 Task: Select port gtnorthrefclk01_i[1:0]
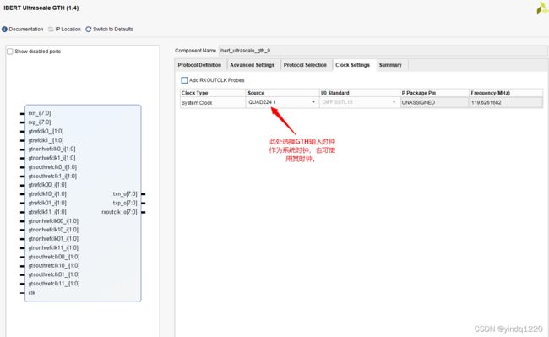pyautogui.click(x=53, y=239)
